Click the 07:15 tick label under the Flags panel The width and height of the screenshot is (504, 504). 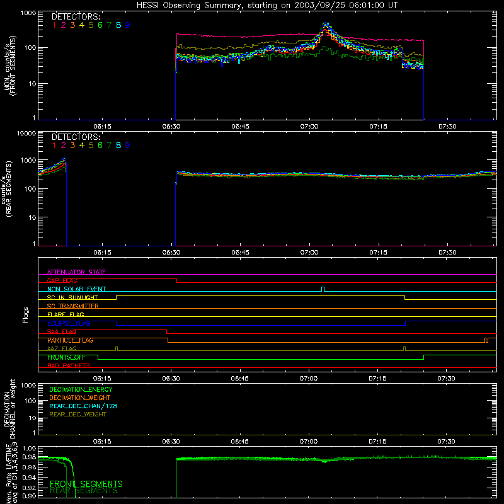[x=377, y=379]
